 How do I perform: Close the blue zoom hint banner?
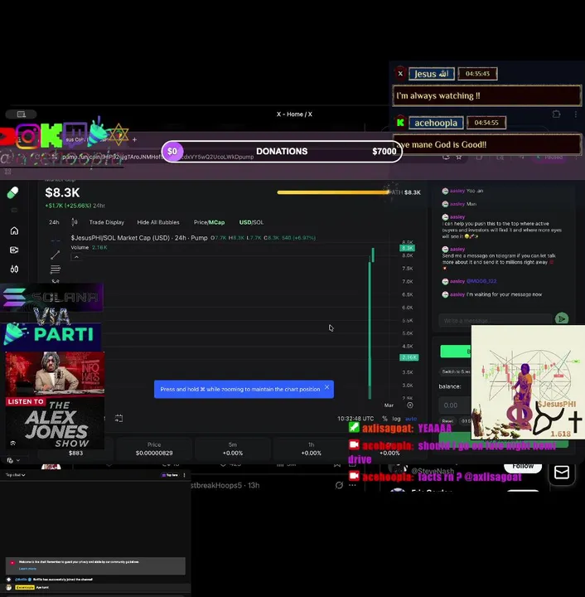[326, 387]
